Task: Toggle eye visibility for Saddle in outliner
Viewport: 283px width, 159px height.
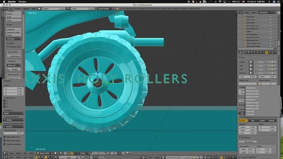Action: pyautogui.click(x=271, y=31)
